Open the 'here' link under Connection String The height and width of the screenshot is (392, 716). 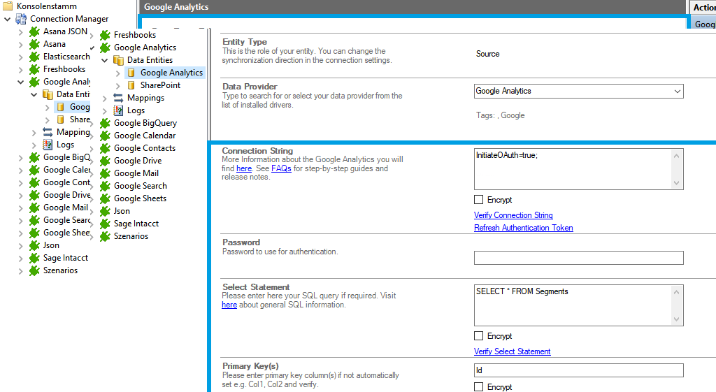click(244, 168)
